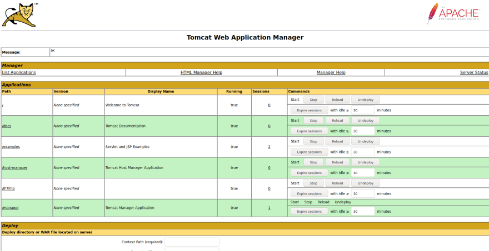Reload the /docs application
The width and height of the screenshot is (489, 251).
[337, 121]
